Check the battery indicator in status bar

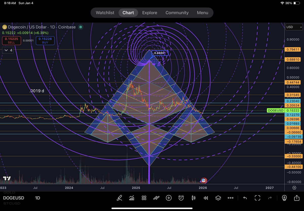297,3
